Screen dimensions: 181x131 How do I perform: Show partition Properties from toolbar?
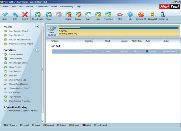108,16
